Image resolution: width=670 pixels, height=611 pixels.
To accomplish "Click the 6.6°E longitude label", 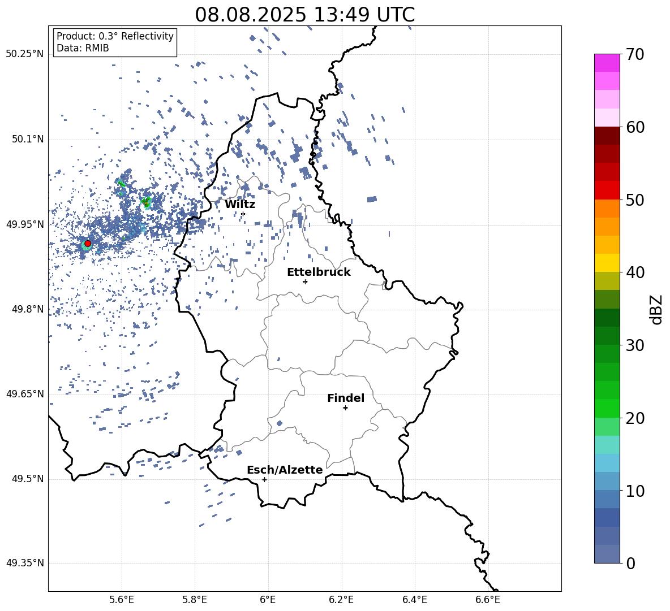I will [488, 600].
